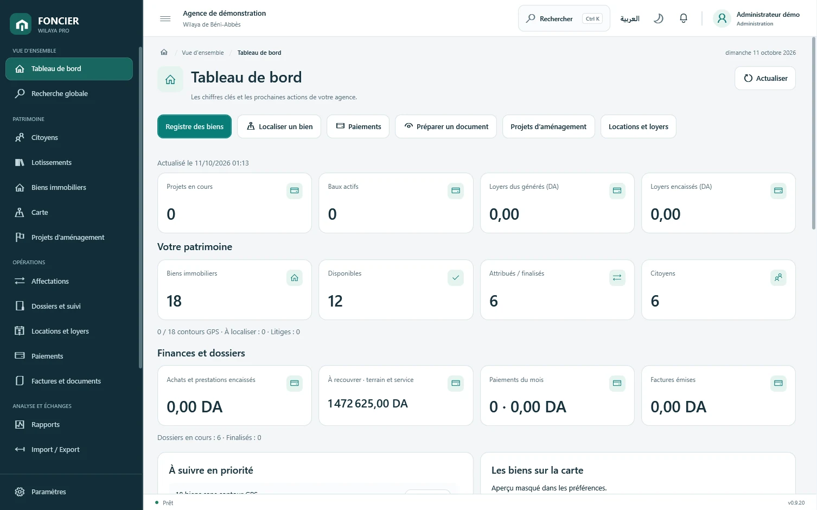
Task: Click the Factures et documents sidebar icon
Action: point(20,381)
